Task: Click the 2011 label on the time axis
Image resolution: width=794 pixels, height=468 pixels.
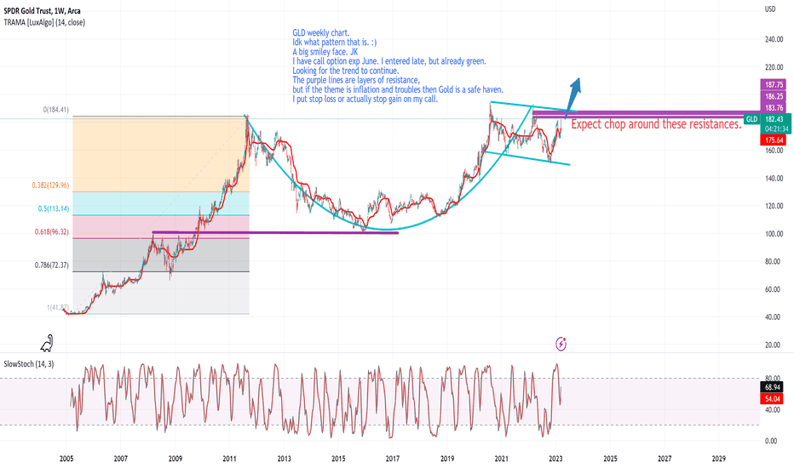Action: 229,459
